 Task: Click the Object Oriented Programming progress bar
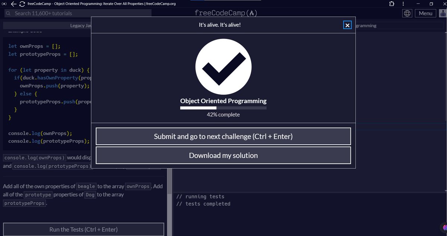[223, 108]
